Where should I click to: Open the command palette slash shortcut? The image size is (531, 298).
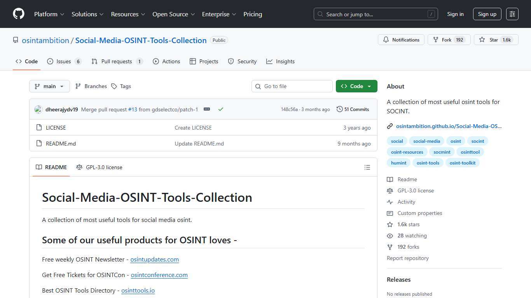(x=431, y=14)
